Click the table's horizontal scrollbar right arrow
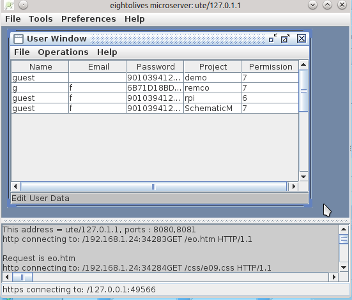This screenshot has width=352, height=300. click(294, 186)
